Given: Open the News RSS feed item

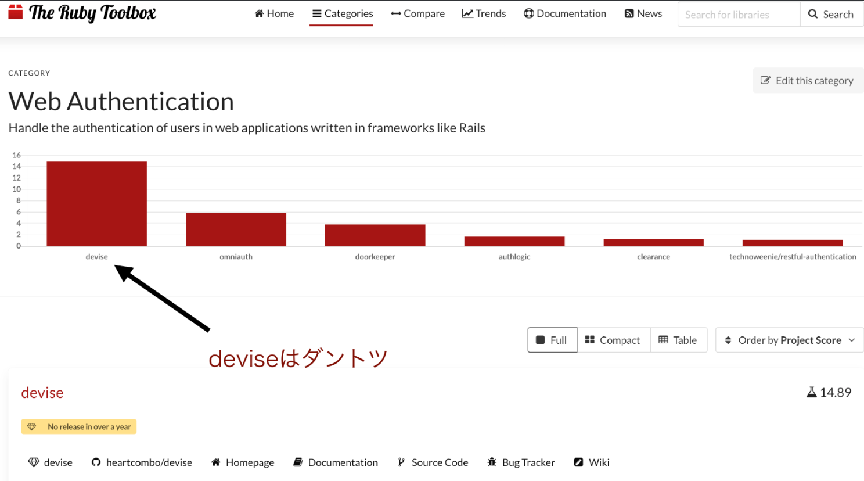Looking at the screenshot, I should tap(643, 13).
